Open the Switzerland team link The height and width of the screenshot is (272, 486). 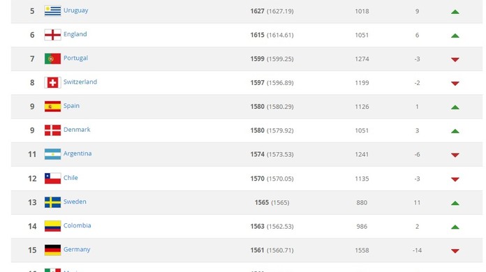click(x=80, y=82)
